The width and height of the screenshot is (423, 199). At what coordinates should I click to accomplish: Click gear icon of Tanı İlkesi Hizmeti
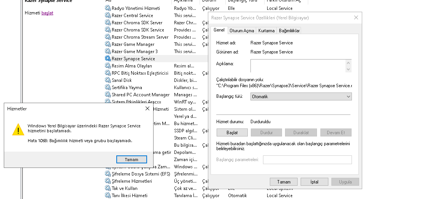[x=108, y=195]
